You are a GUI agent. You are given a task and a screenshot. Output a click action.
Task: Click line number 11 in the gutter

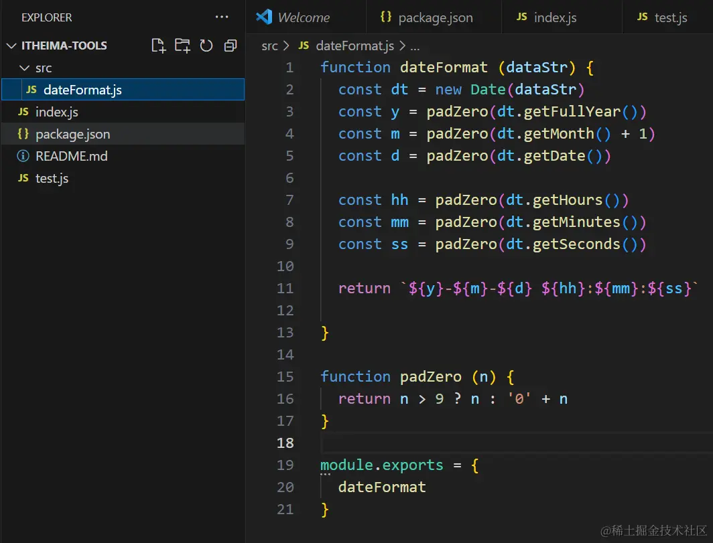[x=285, y=289]
